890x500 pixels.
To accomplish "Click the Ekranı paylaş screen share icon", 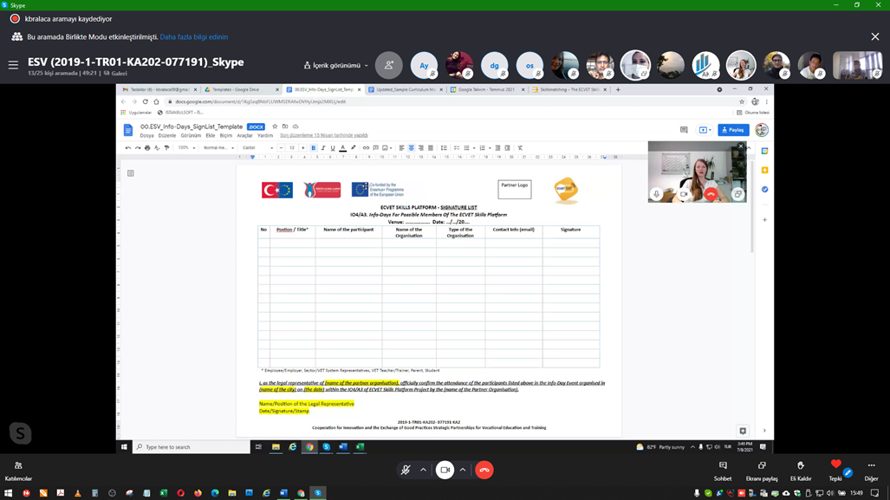I will pyautogui.click(x=762, y=466).
